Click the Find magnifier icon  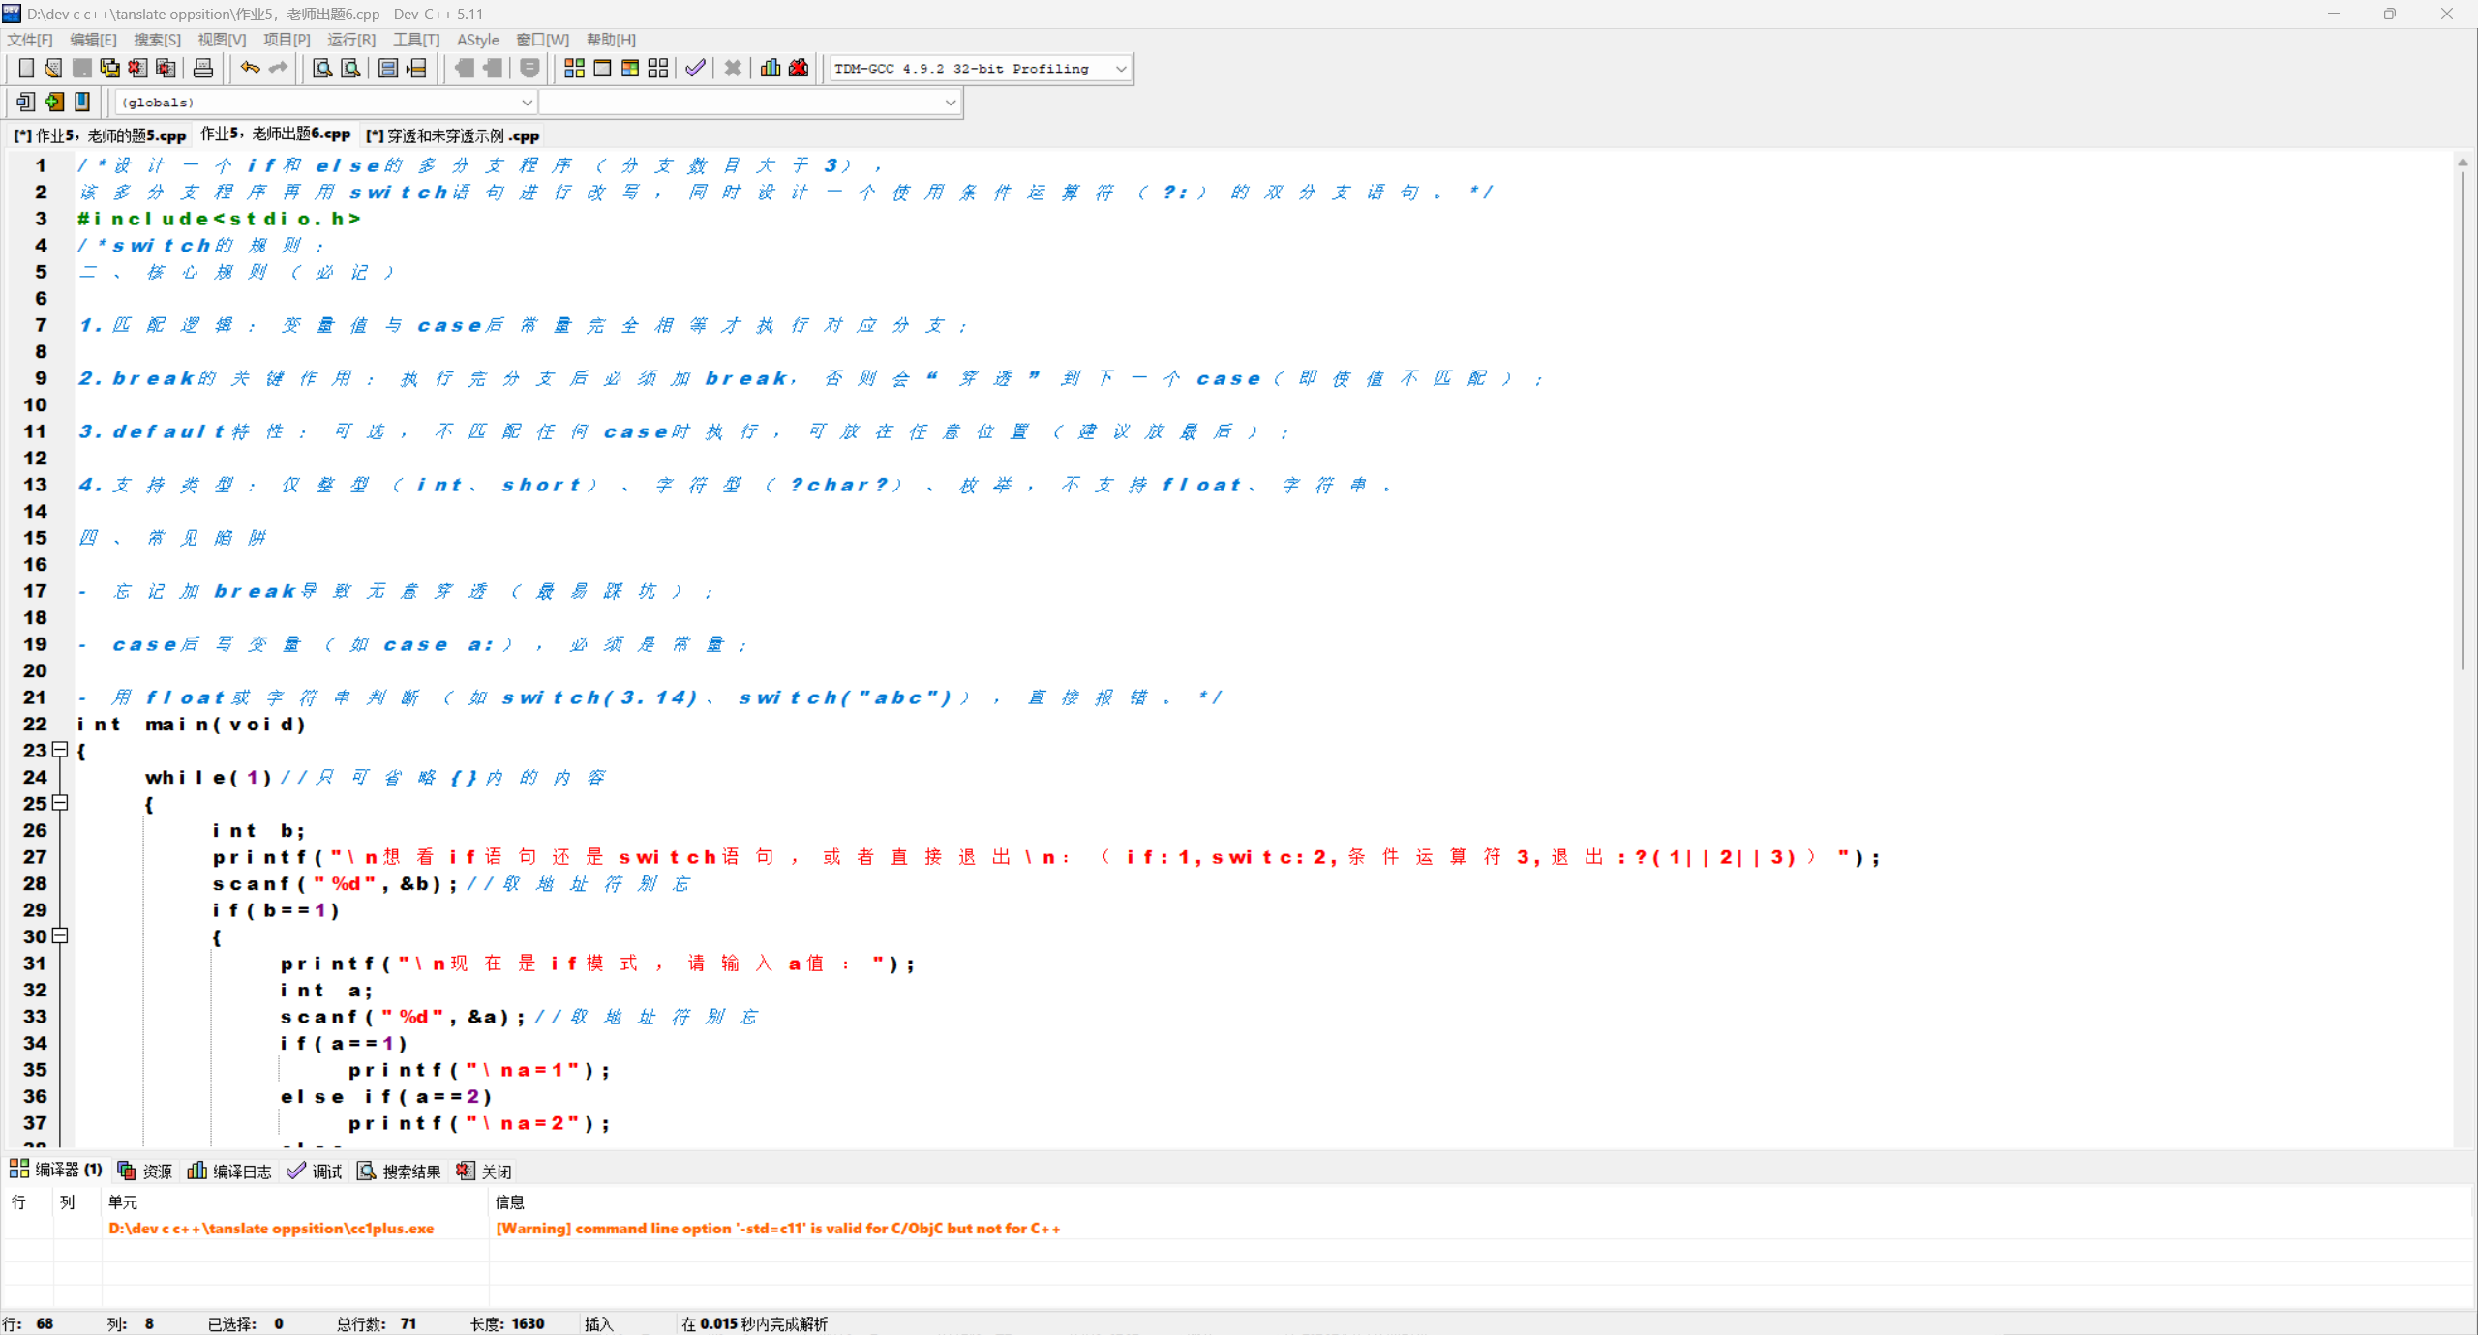322,68
